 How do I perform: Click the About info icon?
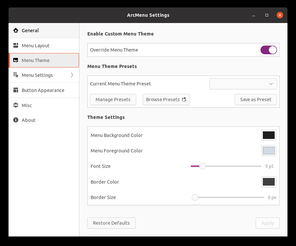(x=16, y=120)
